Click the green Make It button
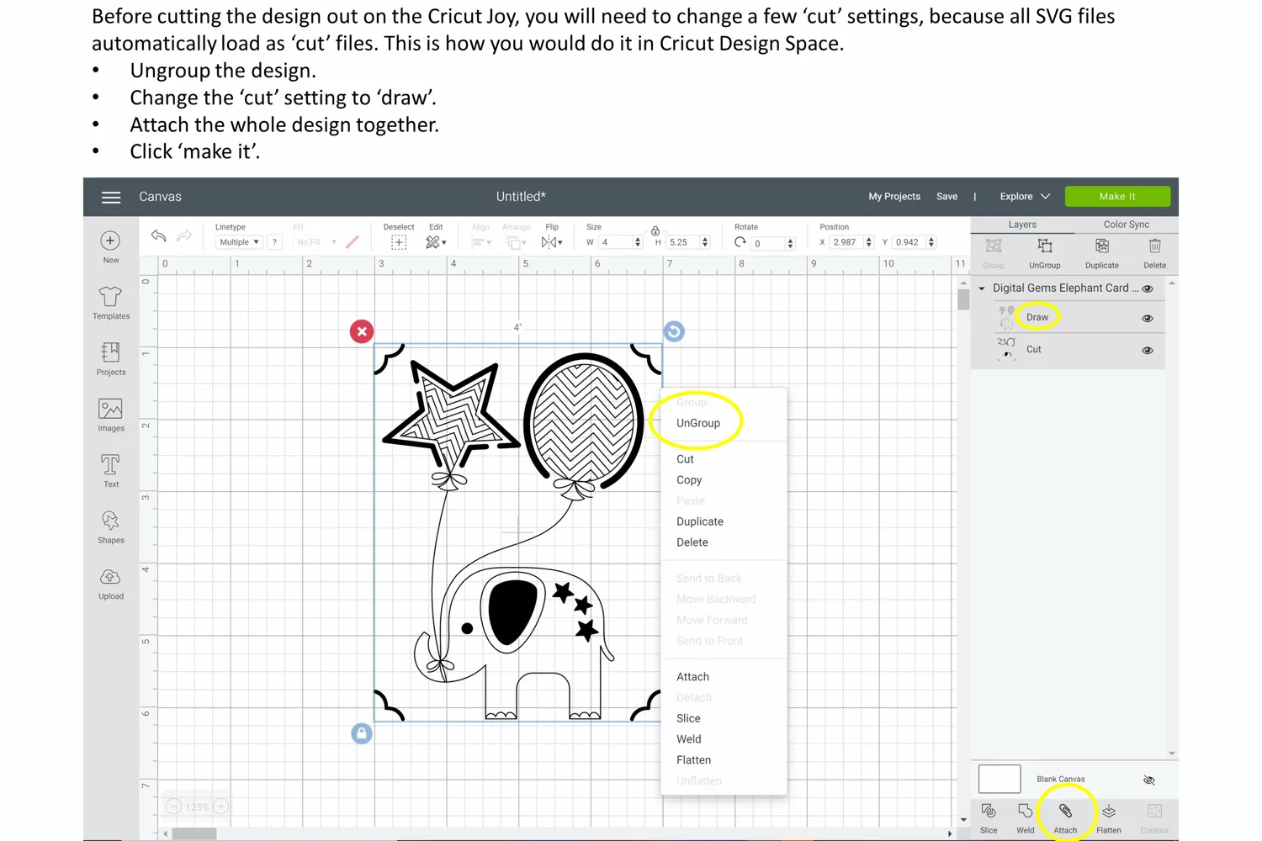Image resolution: width=1262 pixels, height=841 pixels. [1117, 197]
